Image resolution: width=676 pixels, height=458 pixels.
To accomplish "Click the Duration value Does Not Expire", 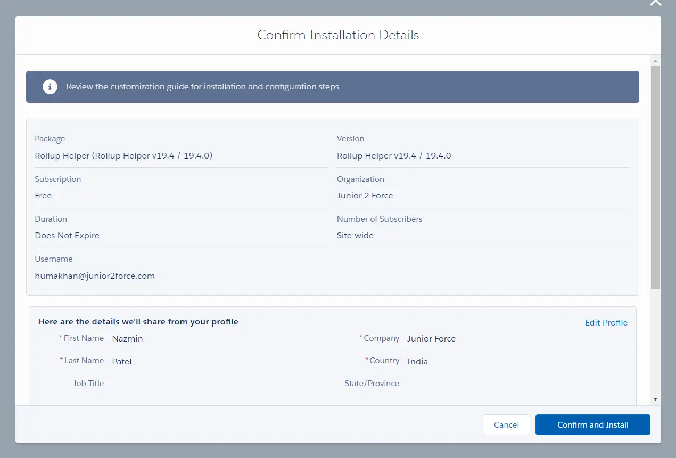I will (67, 236).
